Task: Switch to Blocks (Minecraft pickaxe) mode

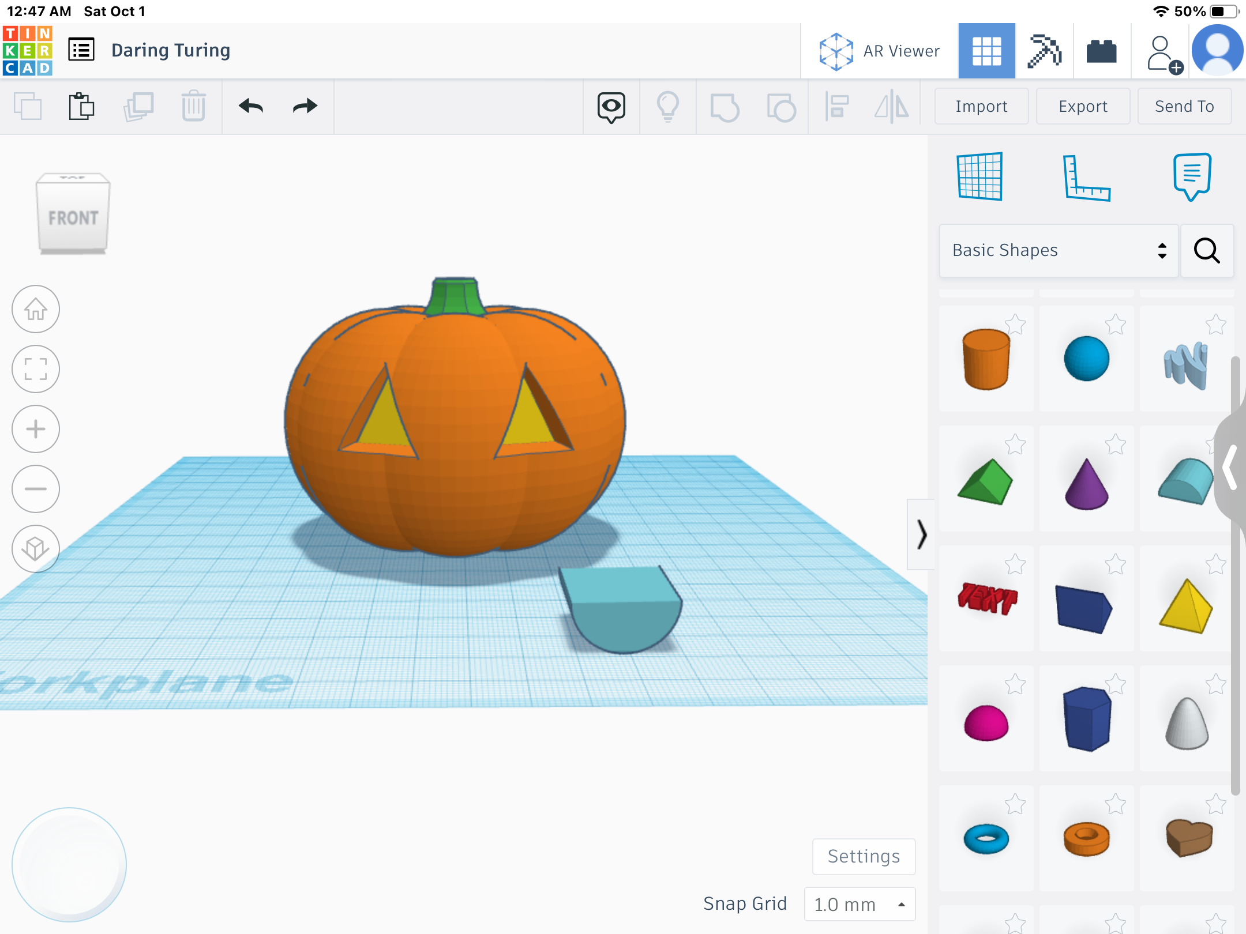Action: point(1044,51)
